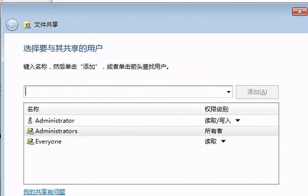This screenshot has width=308, height=196.
Task: Click the 名称 column header
Action: [x=33, y=109]
